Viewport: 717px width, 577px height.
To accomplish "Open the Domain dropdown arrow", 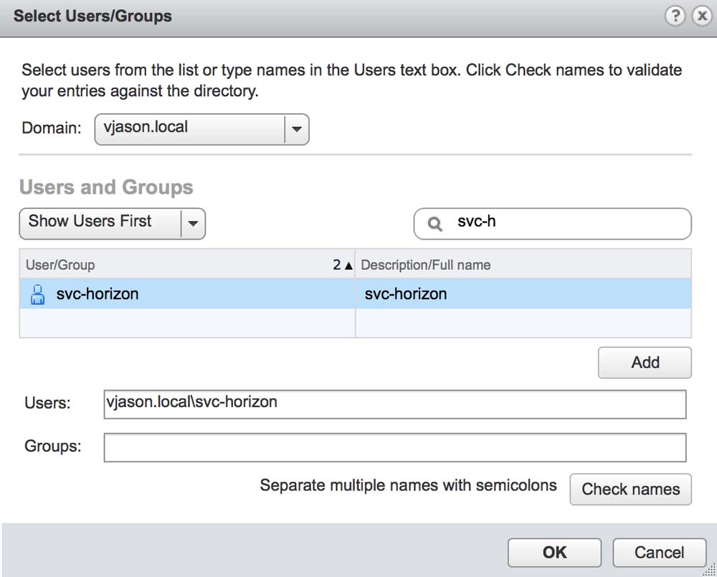I will click(x=297, y=130).
